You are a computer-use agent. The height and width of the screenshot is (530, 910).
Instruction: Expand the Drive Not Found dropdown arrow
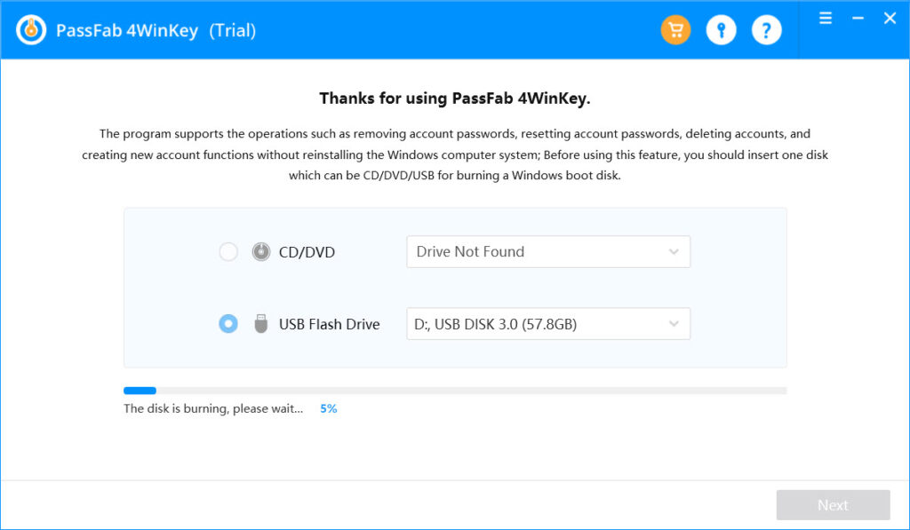674,251
